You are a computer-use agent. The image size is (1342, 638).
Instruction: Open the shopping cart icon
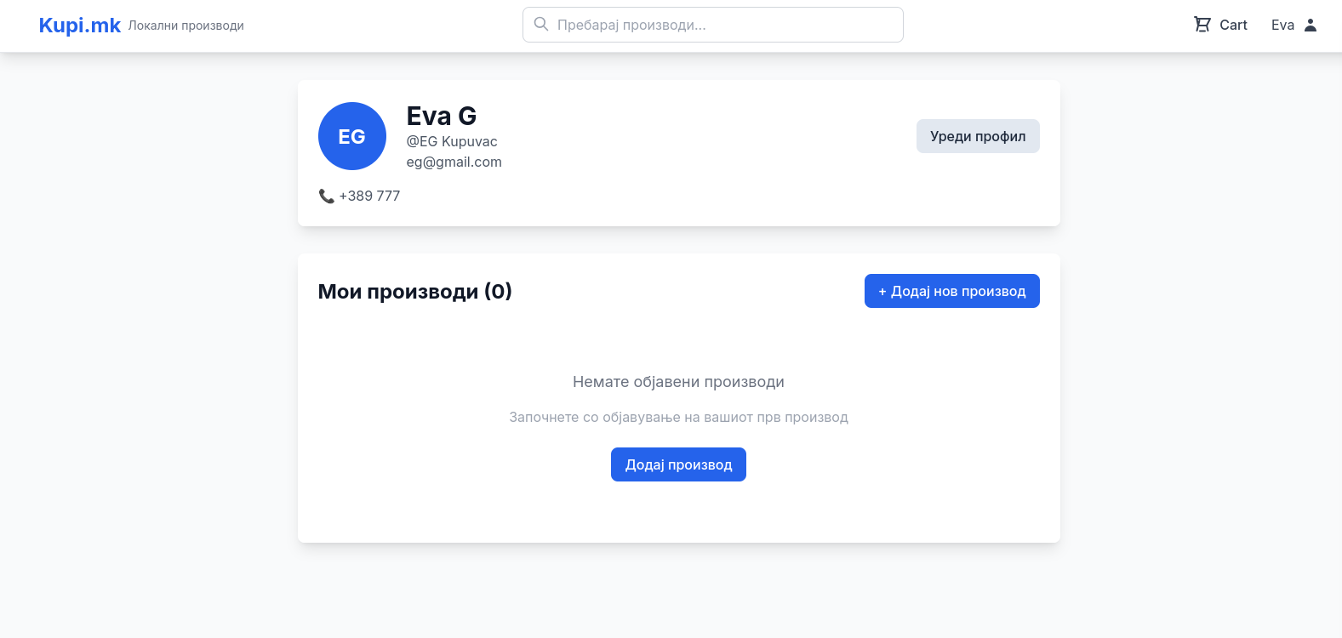(x=1202, y=25)
